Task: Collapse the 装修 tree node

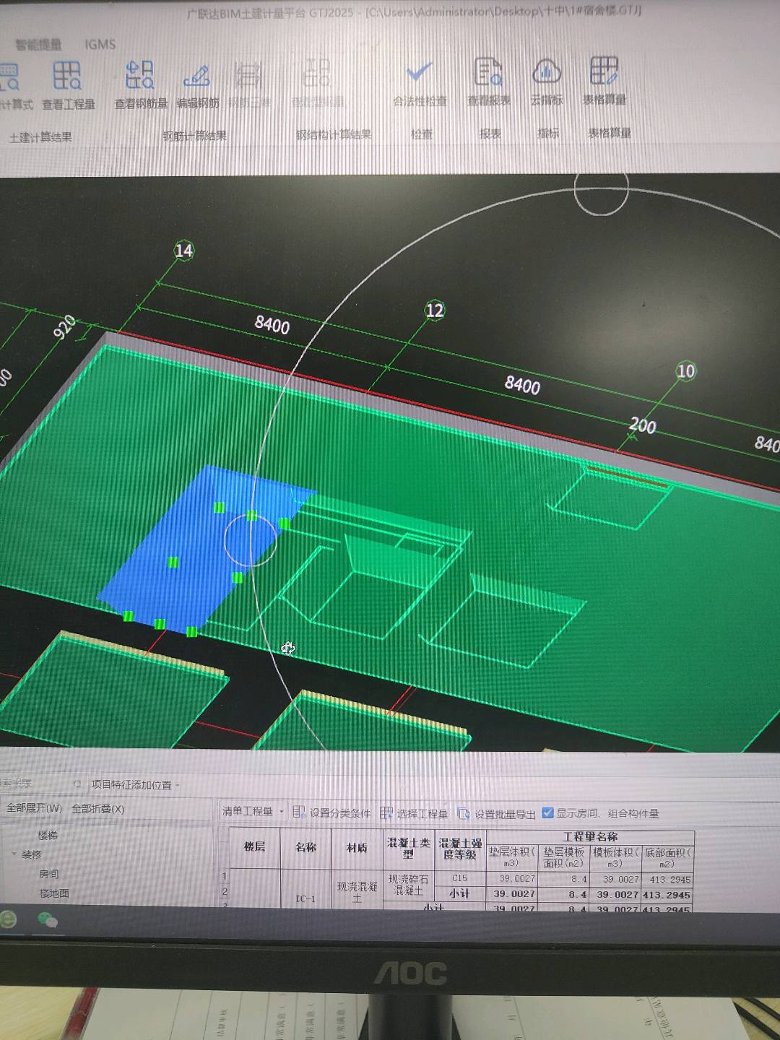Action: pyautogui.click(x=14, y=854)
